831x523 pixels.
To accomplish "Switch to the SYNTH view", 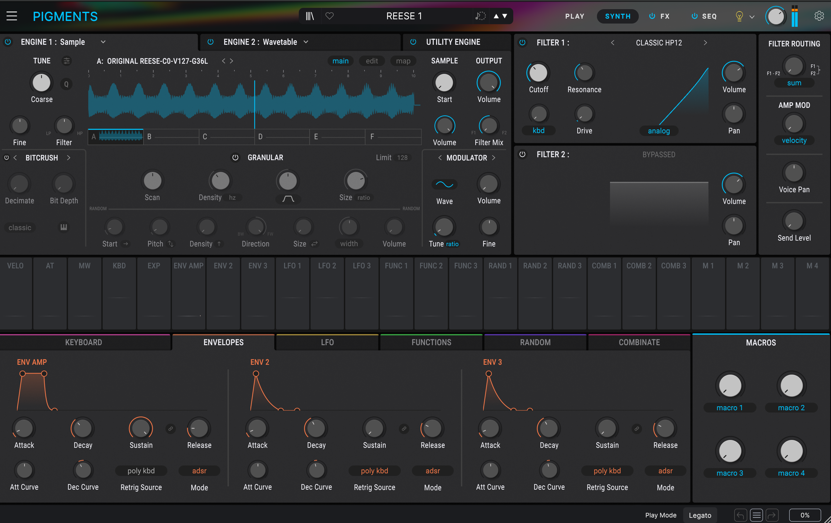I will point(618,16).
